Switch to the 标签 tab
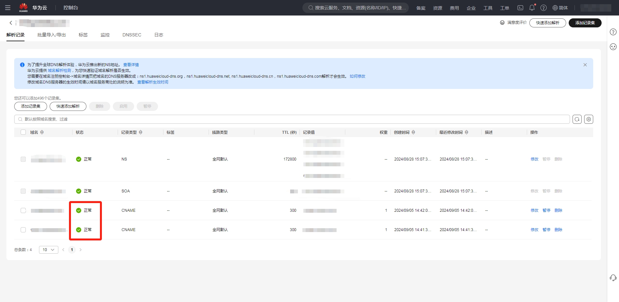The width and height of the screenshot is (619, 302). 83,35
